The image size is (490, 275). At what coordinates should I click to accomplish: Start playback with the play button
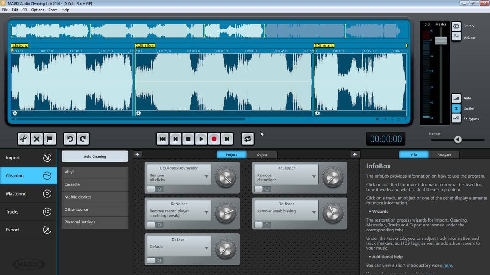click(x=201, y=139)
